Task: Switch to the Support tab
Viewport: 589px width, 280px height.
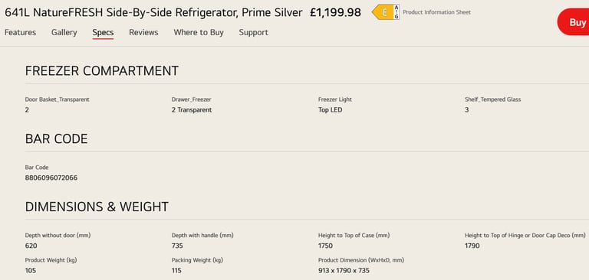Action: point(254,33)
